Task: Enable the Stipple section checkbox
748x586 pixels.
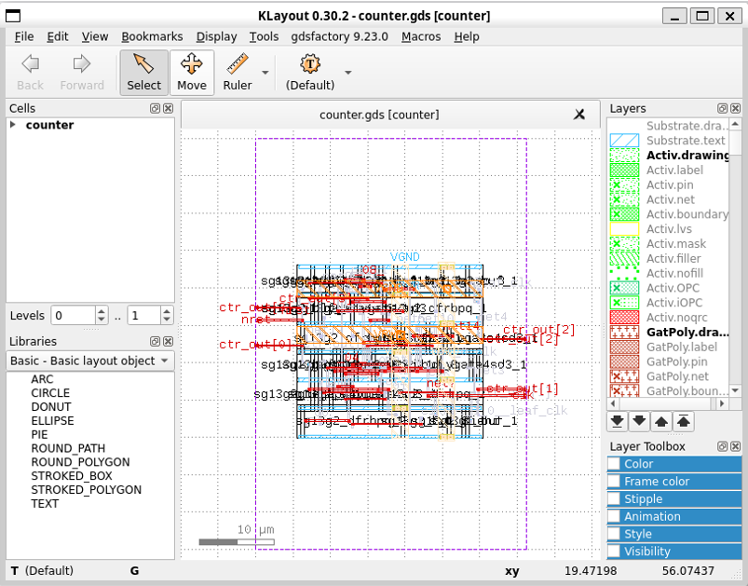Action: coord(614,499)
